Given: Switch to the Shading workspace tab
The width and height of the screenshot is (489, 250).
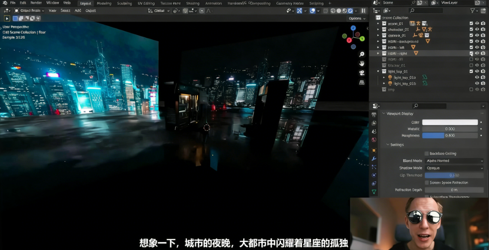Looking at the screenshot, I should (193, 3).
